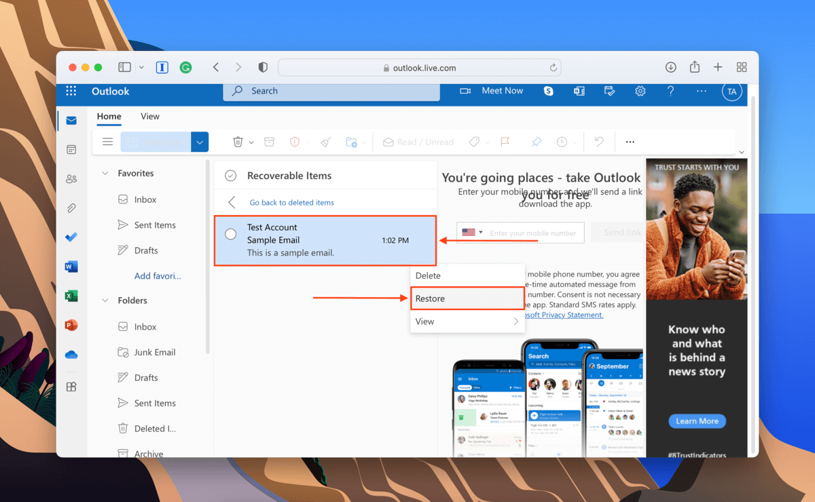The image size is (815, 502).
Task: Open OneDrive cloud icon
Action: 71,355
